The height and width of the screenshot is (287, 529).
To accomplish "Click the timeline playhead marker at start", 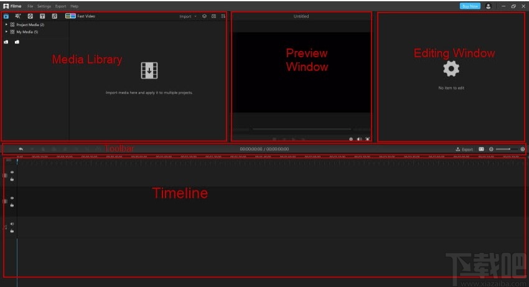I will click(x=17, y=161).
